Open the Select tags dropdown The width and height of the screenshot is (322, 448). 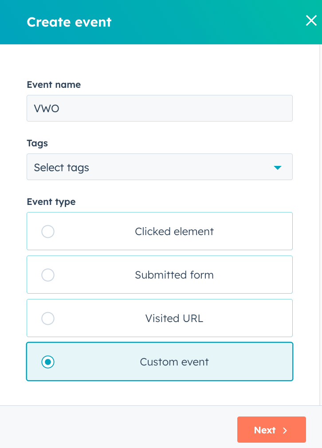pos(159,167)
